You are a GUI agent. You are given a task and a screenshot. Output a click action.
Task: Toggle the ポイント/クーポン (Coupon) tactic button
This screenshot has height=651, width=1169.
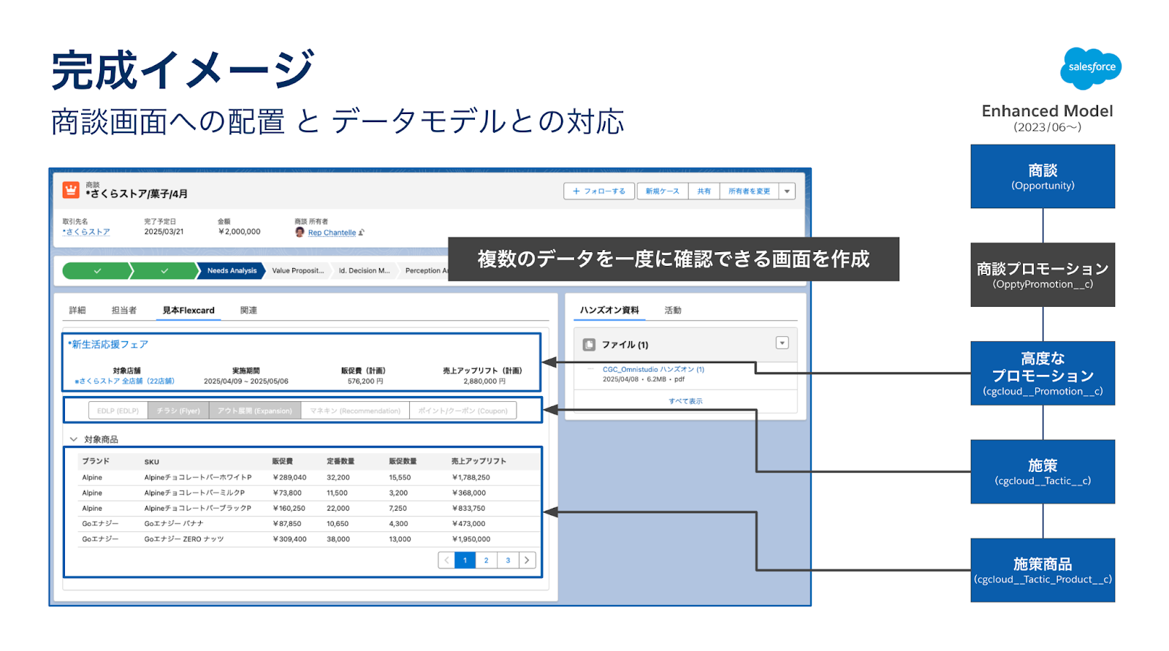463,411
